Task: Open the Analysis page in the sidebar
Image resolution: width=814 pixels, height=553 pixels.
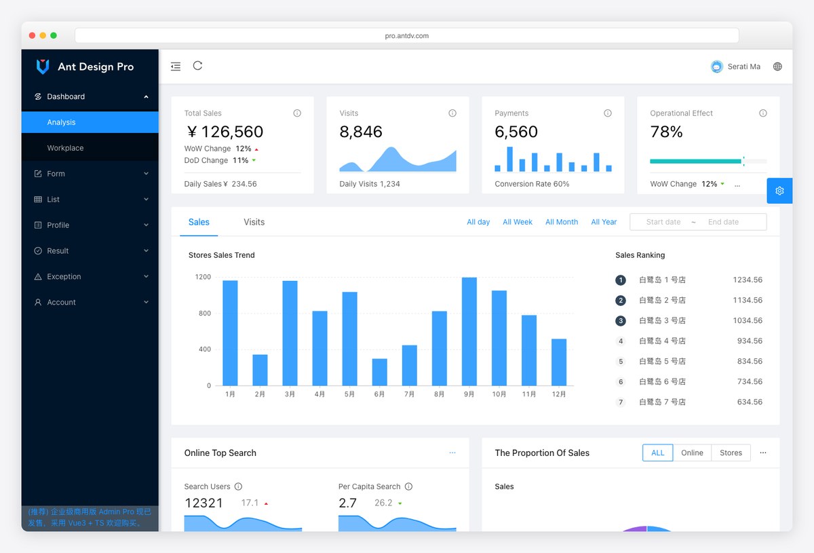Action: pyautogui.click(x=90, y=122)
